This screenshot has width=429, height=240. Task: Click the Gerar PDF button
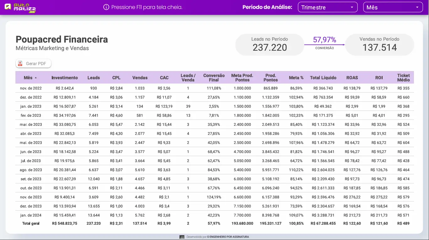pyautogui.click(x=33, y=63)
